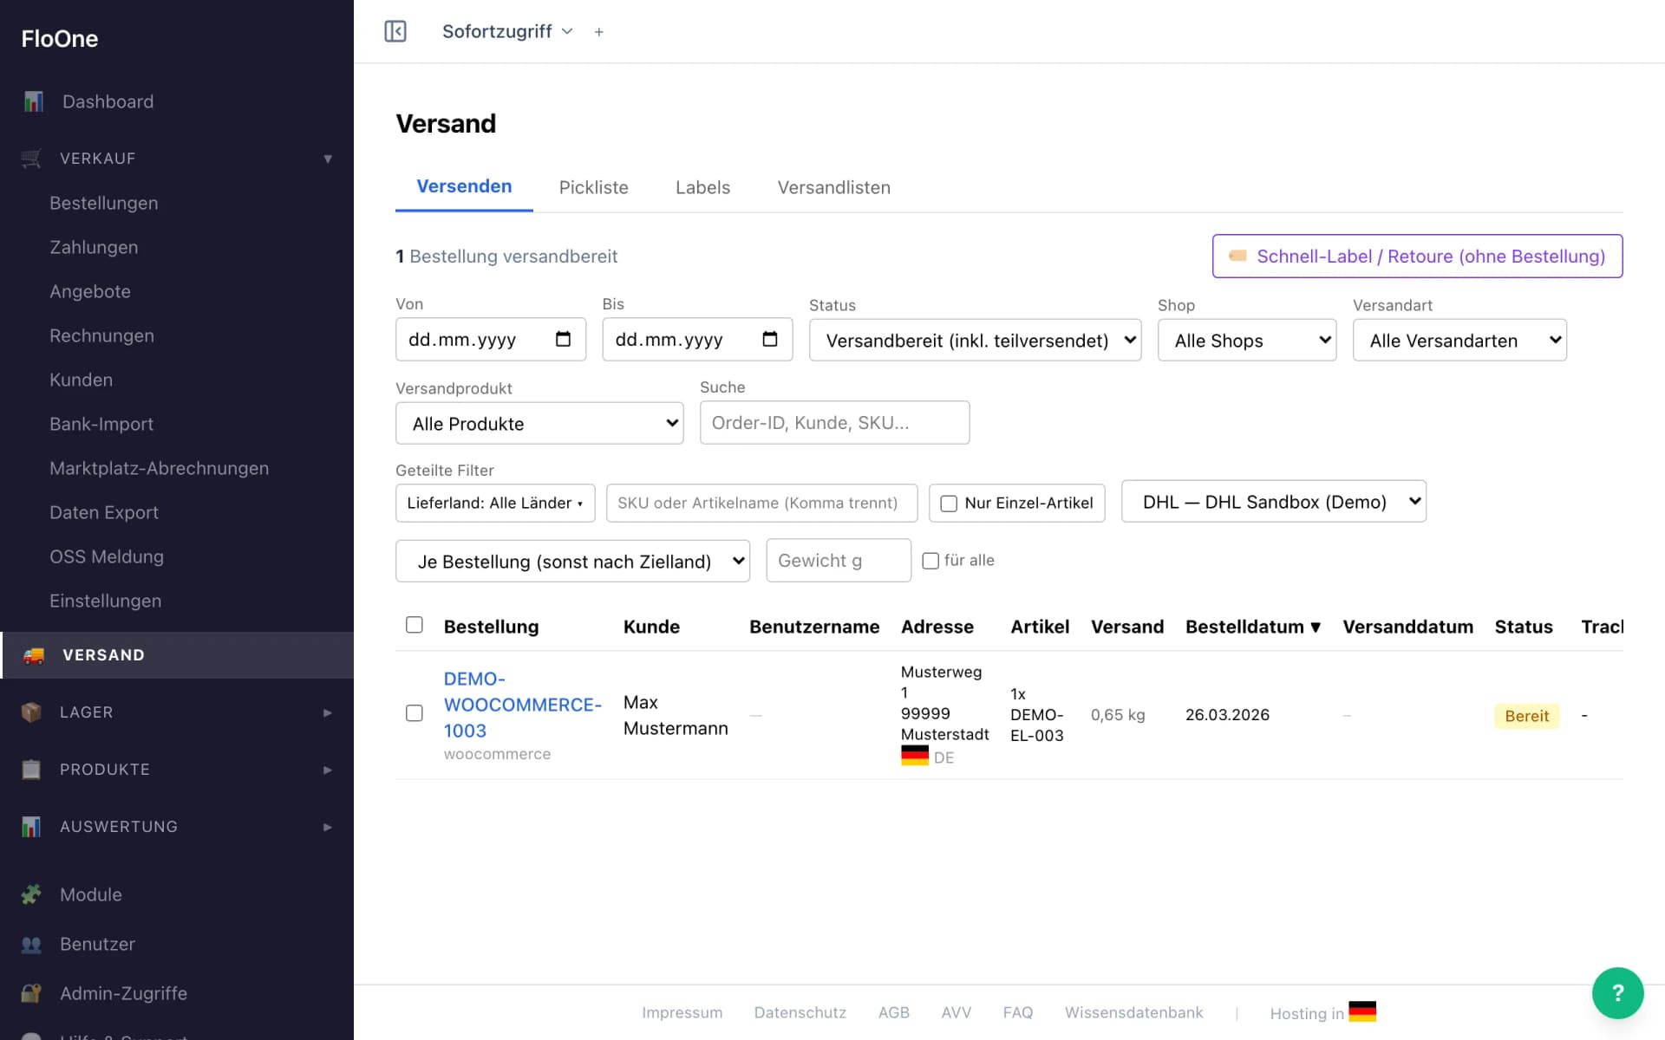Image resolution: width=1665 pixels, height=1040 pixels.
Task: Open the Dashboard chart icon
Action: click(33, 101)
